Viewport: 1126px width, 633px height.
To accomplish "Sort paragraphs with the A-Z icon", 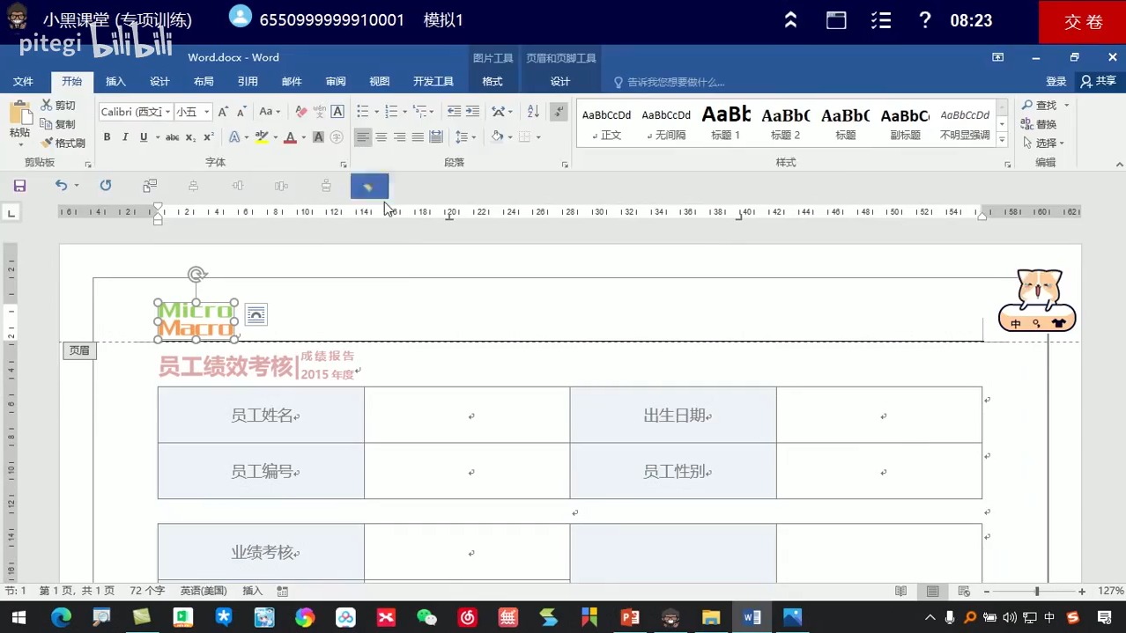I will [x=533, y=112].
